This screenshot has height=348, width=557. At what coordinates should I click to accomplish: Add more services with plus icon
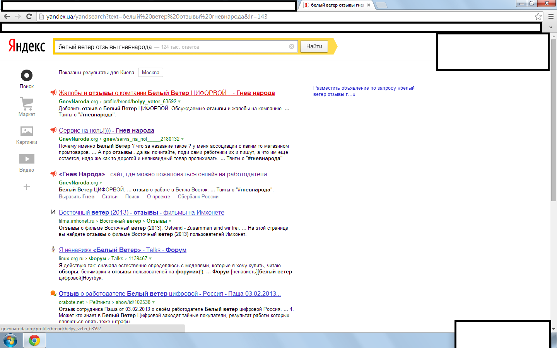(27, 187)
